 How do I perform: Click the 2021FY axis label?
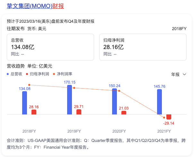point(164,131)
